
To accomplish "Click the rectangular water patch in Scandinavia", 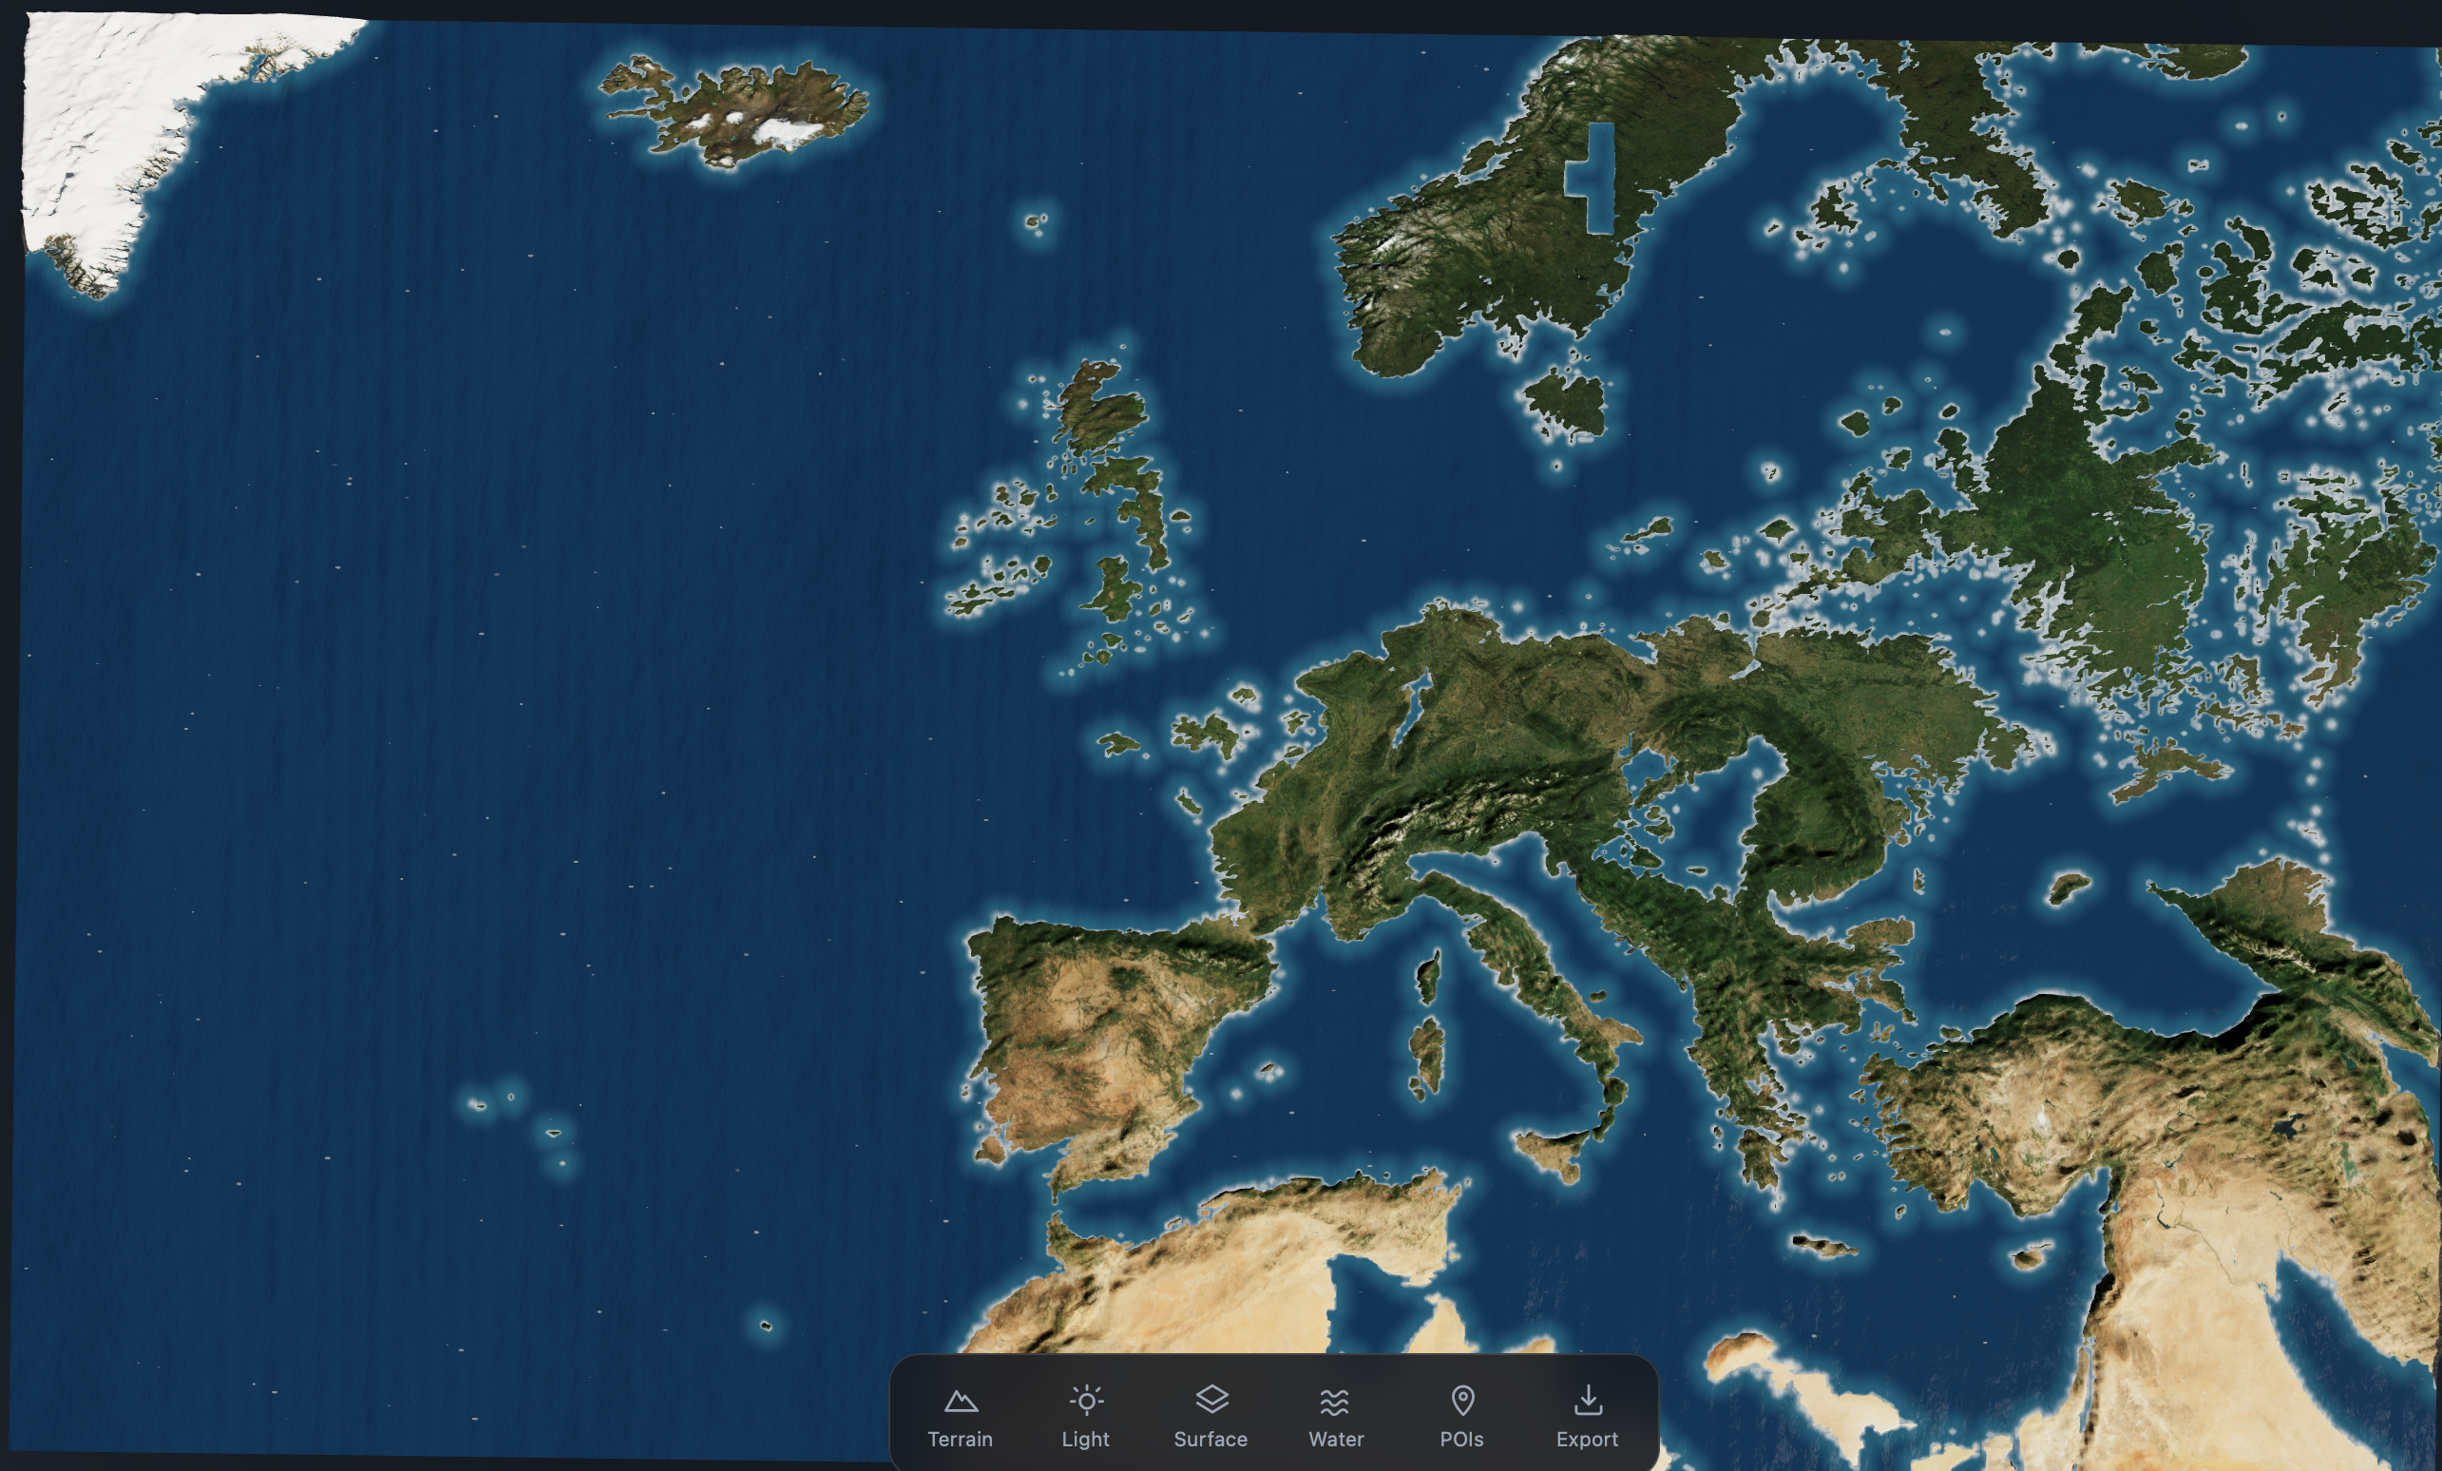I will (1592, 179).
